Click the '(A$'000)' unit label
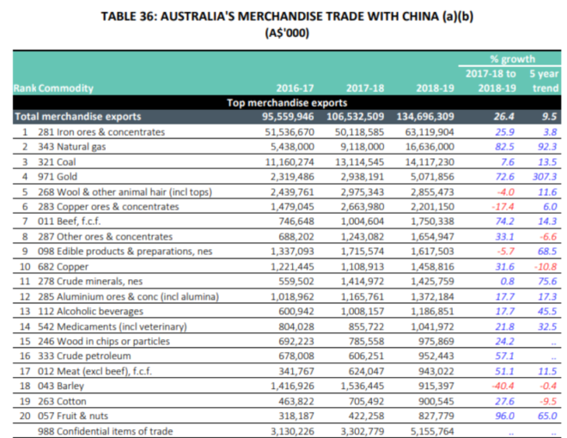 click(x=287, y=33)
